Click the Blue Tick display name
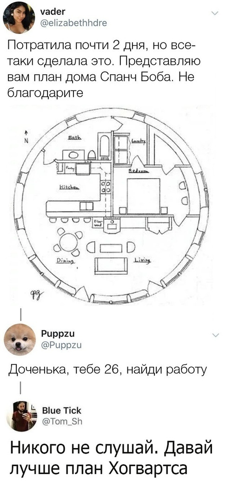Screen dimensions: 226x504 coord(62,410)
